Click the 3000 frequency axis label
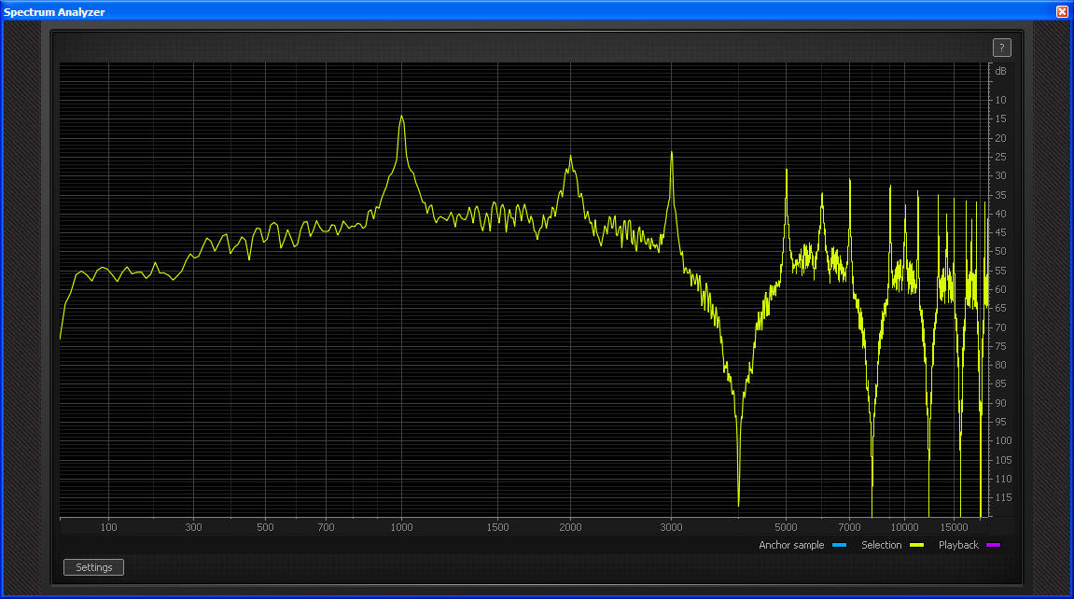The width and height of the screenshot is (1074, 599). pos(671,527)
